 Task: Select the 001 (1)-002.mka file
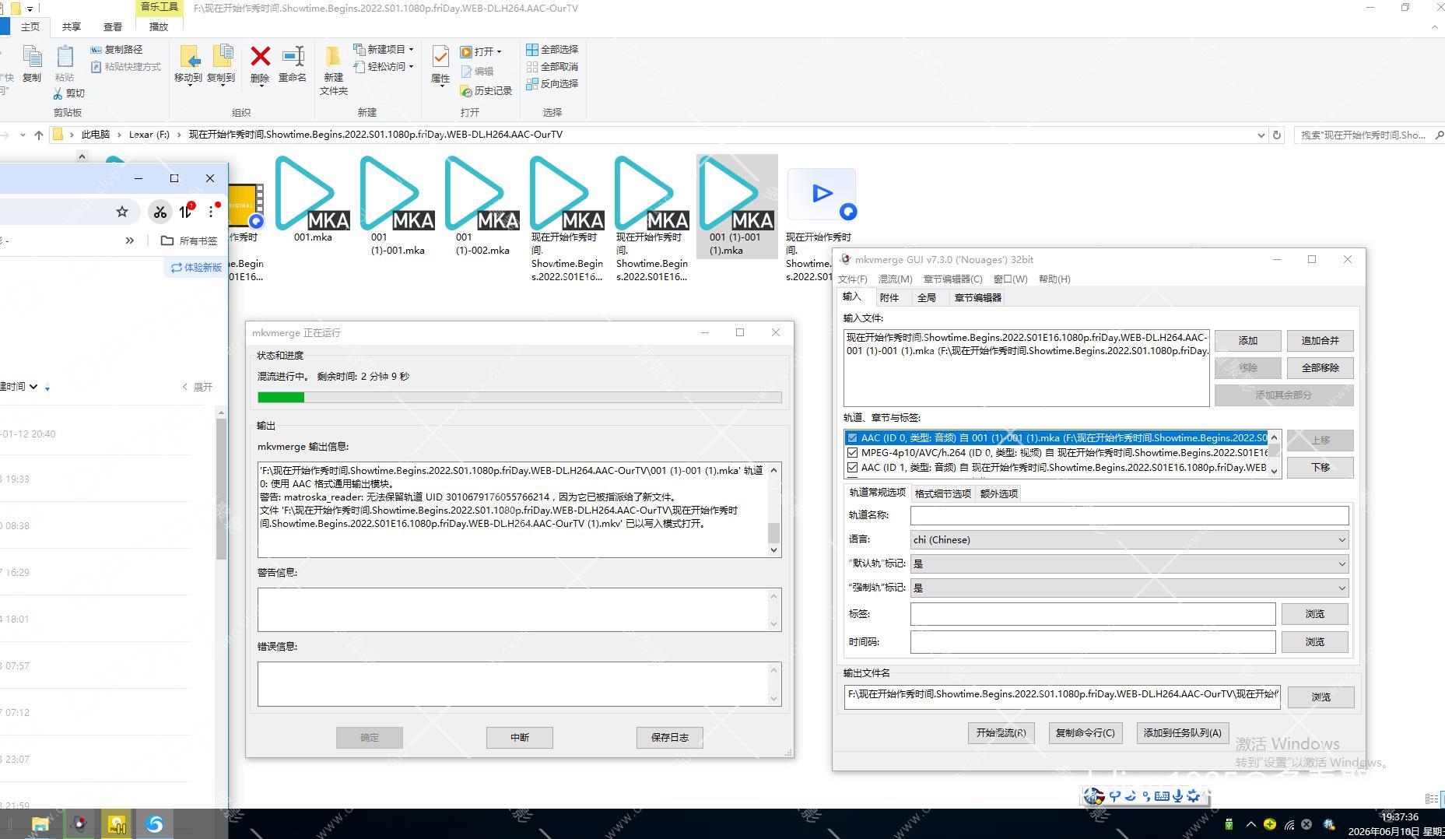(482, 206)
